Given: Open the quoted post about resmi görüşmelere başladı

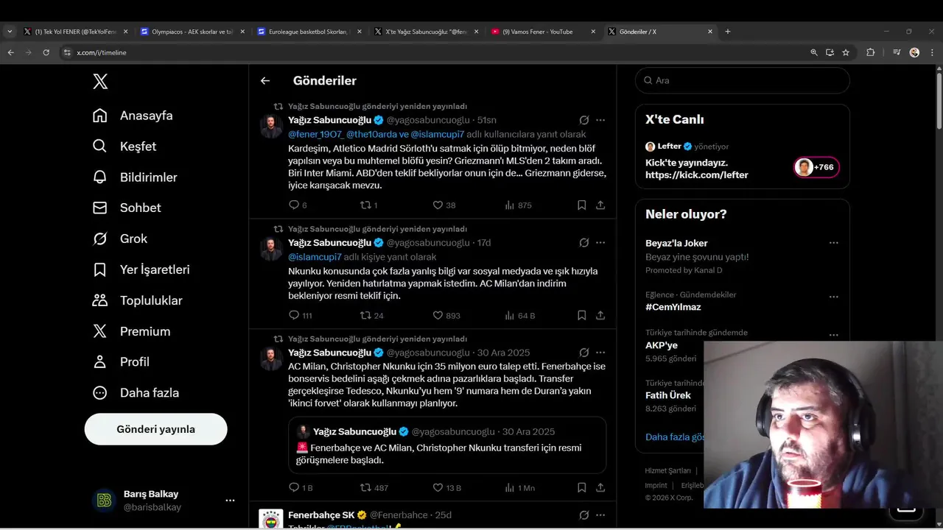Looking at the screenshot, I should pos(447,445).
